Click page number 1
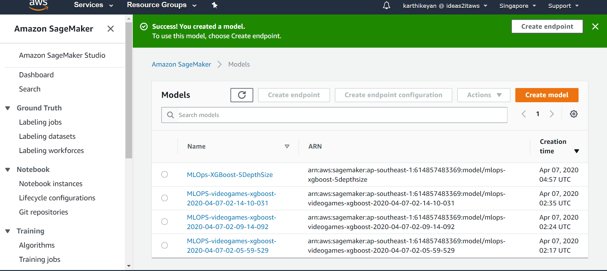Viewport: 607px width, 271px height. (537, 114)
